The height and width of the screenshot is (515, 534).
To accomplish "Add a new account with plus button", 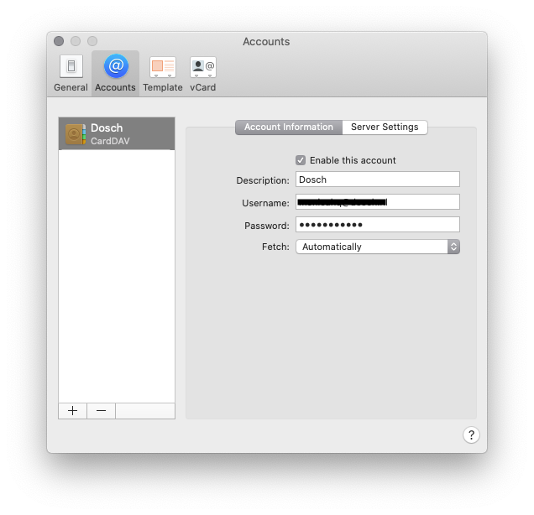I will [72, 411].
